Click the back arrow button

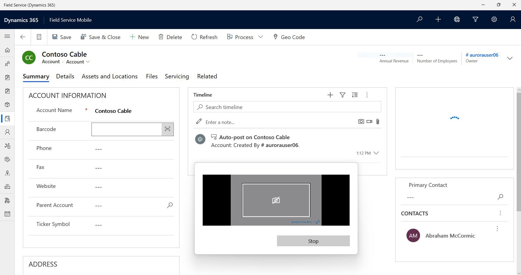click(x=23, y=37)
